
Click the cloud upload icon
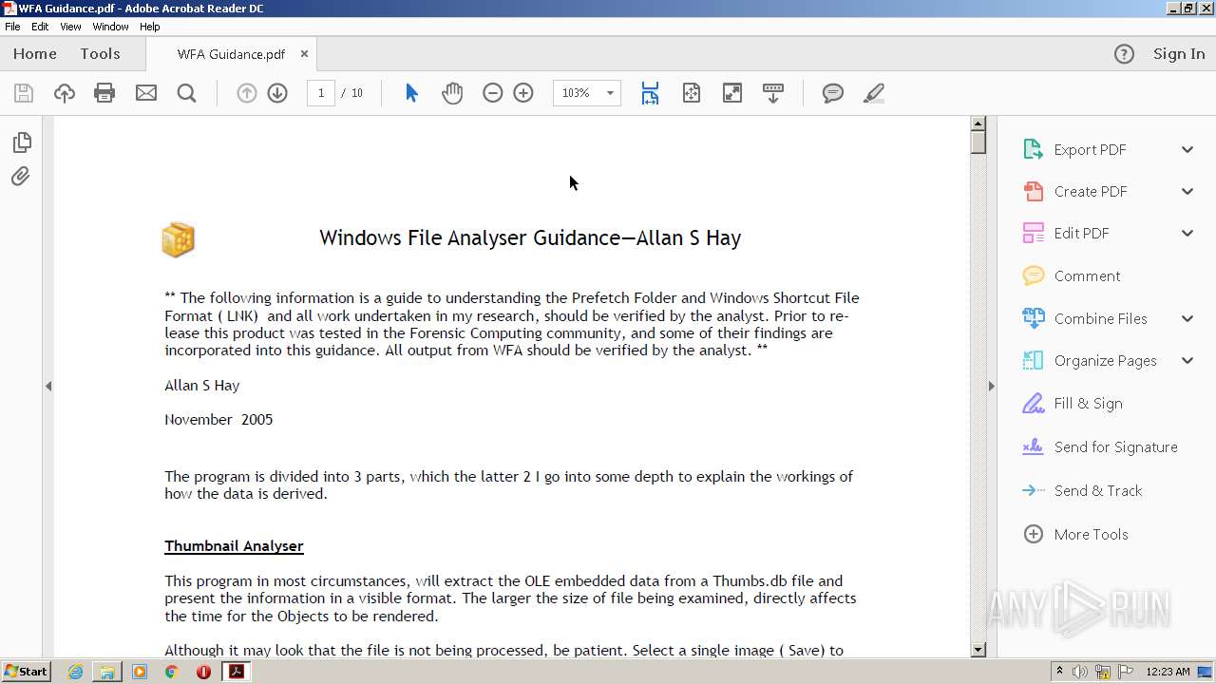click(65, 93)
